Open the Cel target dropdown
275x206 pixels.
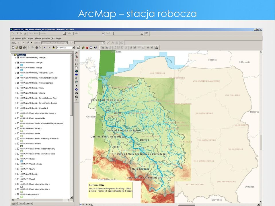pyautogui.click(x=104, y=43)
